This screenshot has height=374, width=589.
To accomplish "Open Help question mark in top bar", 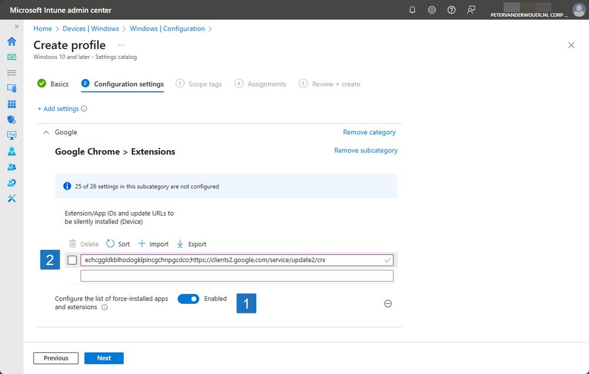I will click(452, 10).
